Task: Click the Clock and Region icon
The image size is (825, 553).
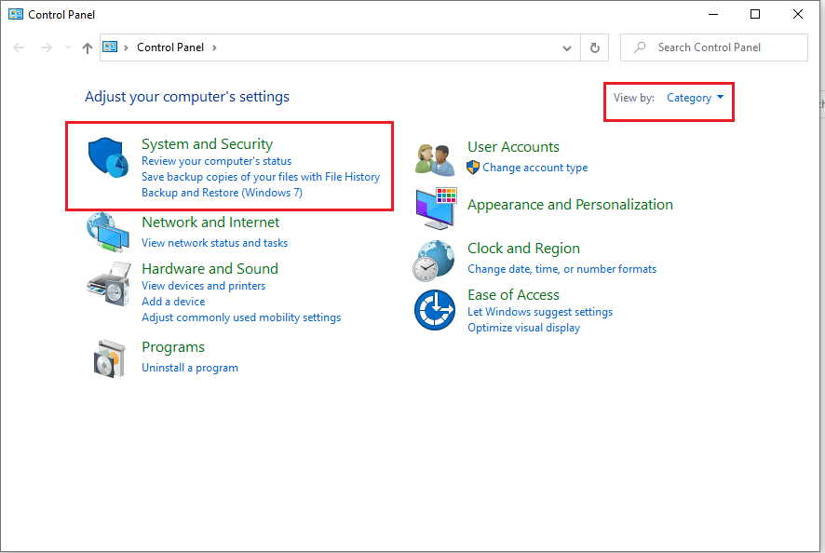Action: click(x=435, y=260)
